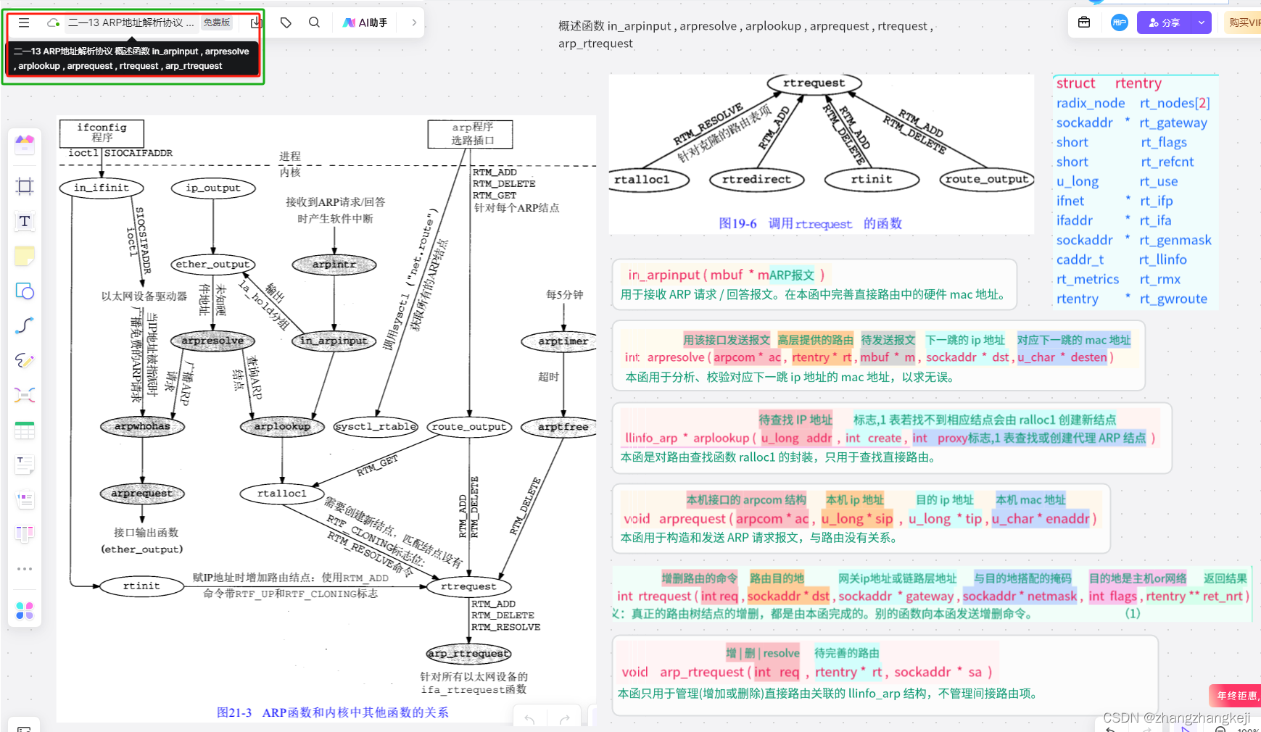Viewport: 1261px width, 732px height.
Task: Click the 'rt_llinfo' field text
Action: 1162,259
